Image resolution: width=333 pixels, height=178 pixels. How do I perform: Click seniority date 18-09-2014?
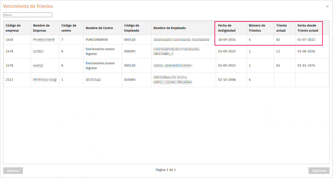[x=227, y=39]
